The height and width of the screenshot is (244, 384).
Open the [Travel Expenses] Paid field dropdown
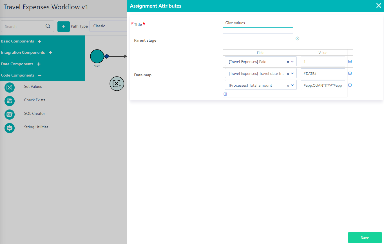point(292,61)
